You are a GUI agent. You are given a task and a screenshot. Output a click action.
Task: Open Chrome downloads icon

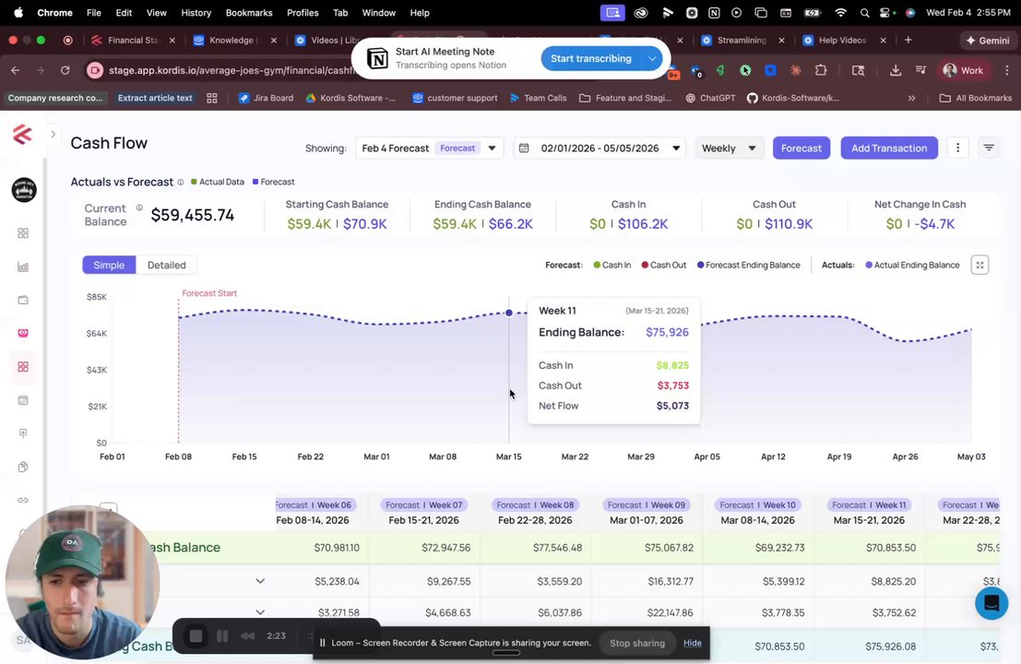tap(896, 70)
